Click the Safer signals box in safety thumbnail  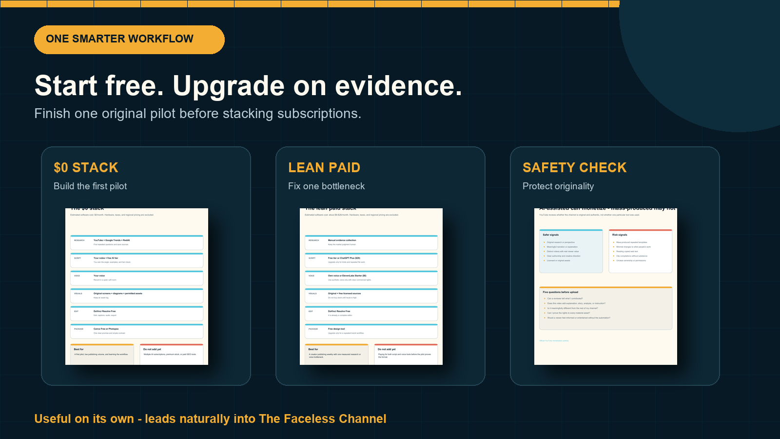[571, 251]
